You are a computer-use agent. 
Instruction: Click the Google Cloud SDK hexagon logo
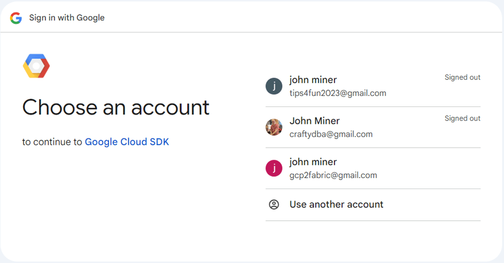[x=36, y=66]
